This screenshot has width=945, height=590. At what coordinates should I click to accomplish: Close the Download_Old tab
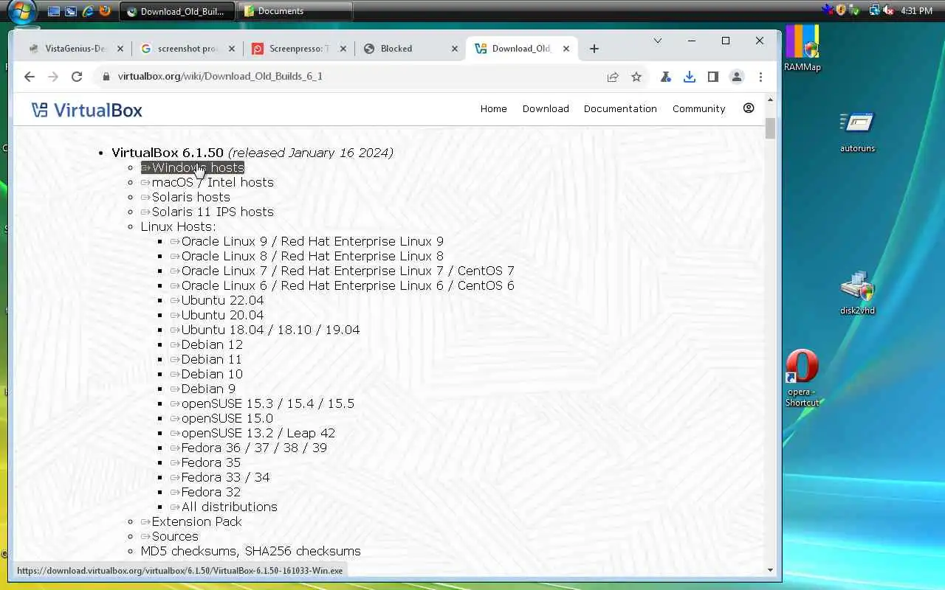coord(566,49)
